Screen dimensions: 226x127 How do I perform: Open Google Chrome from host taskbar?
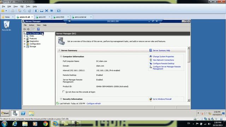[x=46, y=124]
